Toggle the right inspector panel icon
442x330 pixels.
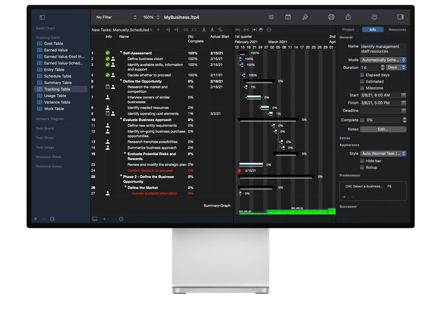[x=401, y=17]
